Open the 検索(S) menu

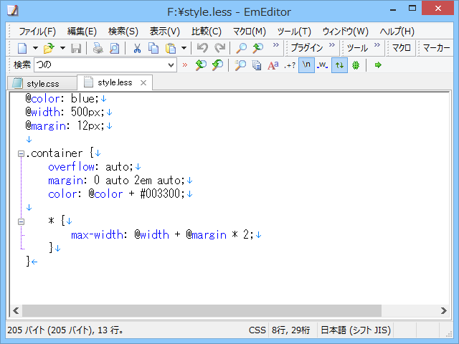123,32
